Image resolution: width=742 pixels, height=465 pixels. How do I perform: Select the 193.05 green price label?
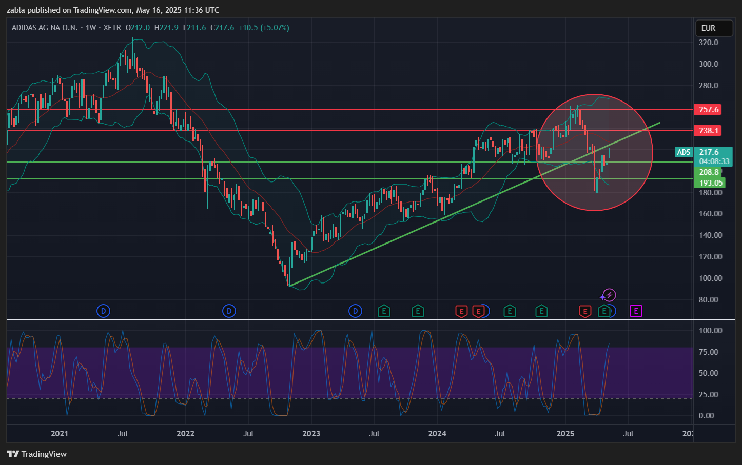(x=710, y=183)
